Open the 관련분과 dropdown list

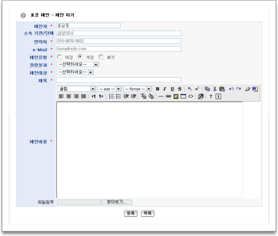77,64
